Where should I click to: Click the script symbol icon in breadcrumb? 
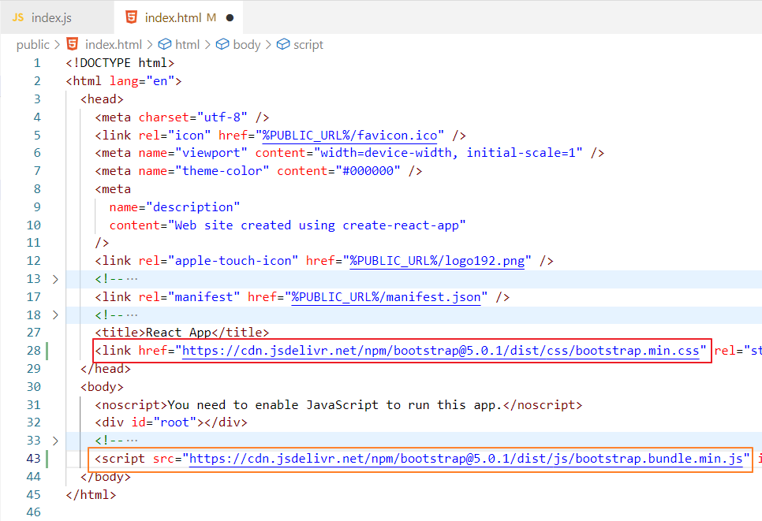[283, 45]
